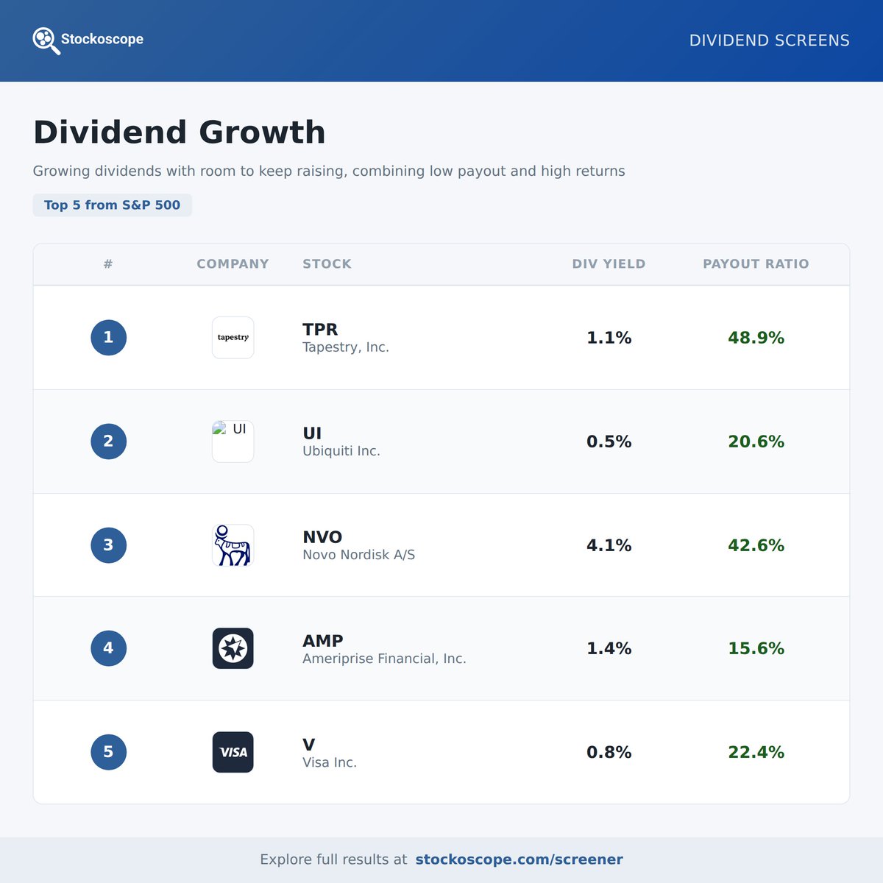Select rank badge number 5
This screenshot has height=883, width=883.
click(108, 752)
